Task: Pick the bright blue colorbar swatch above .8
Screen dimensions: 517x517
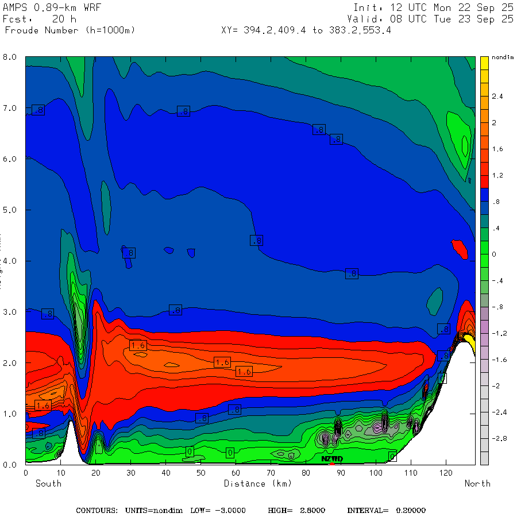Action: (x=484, y=195)
